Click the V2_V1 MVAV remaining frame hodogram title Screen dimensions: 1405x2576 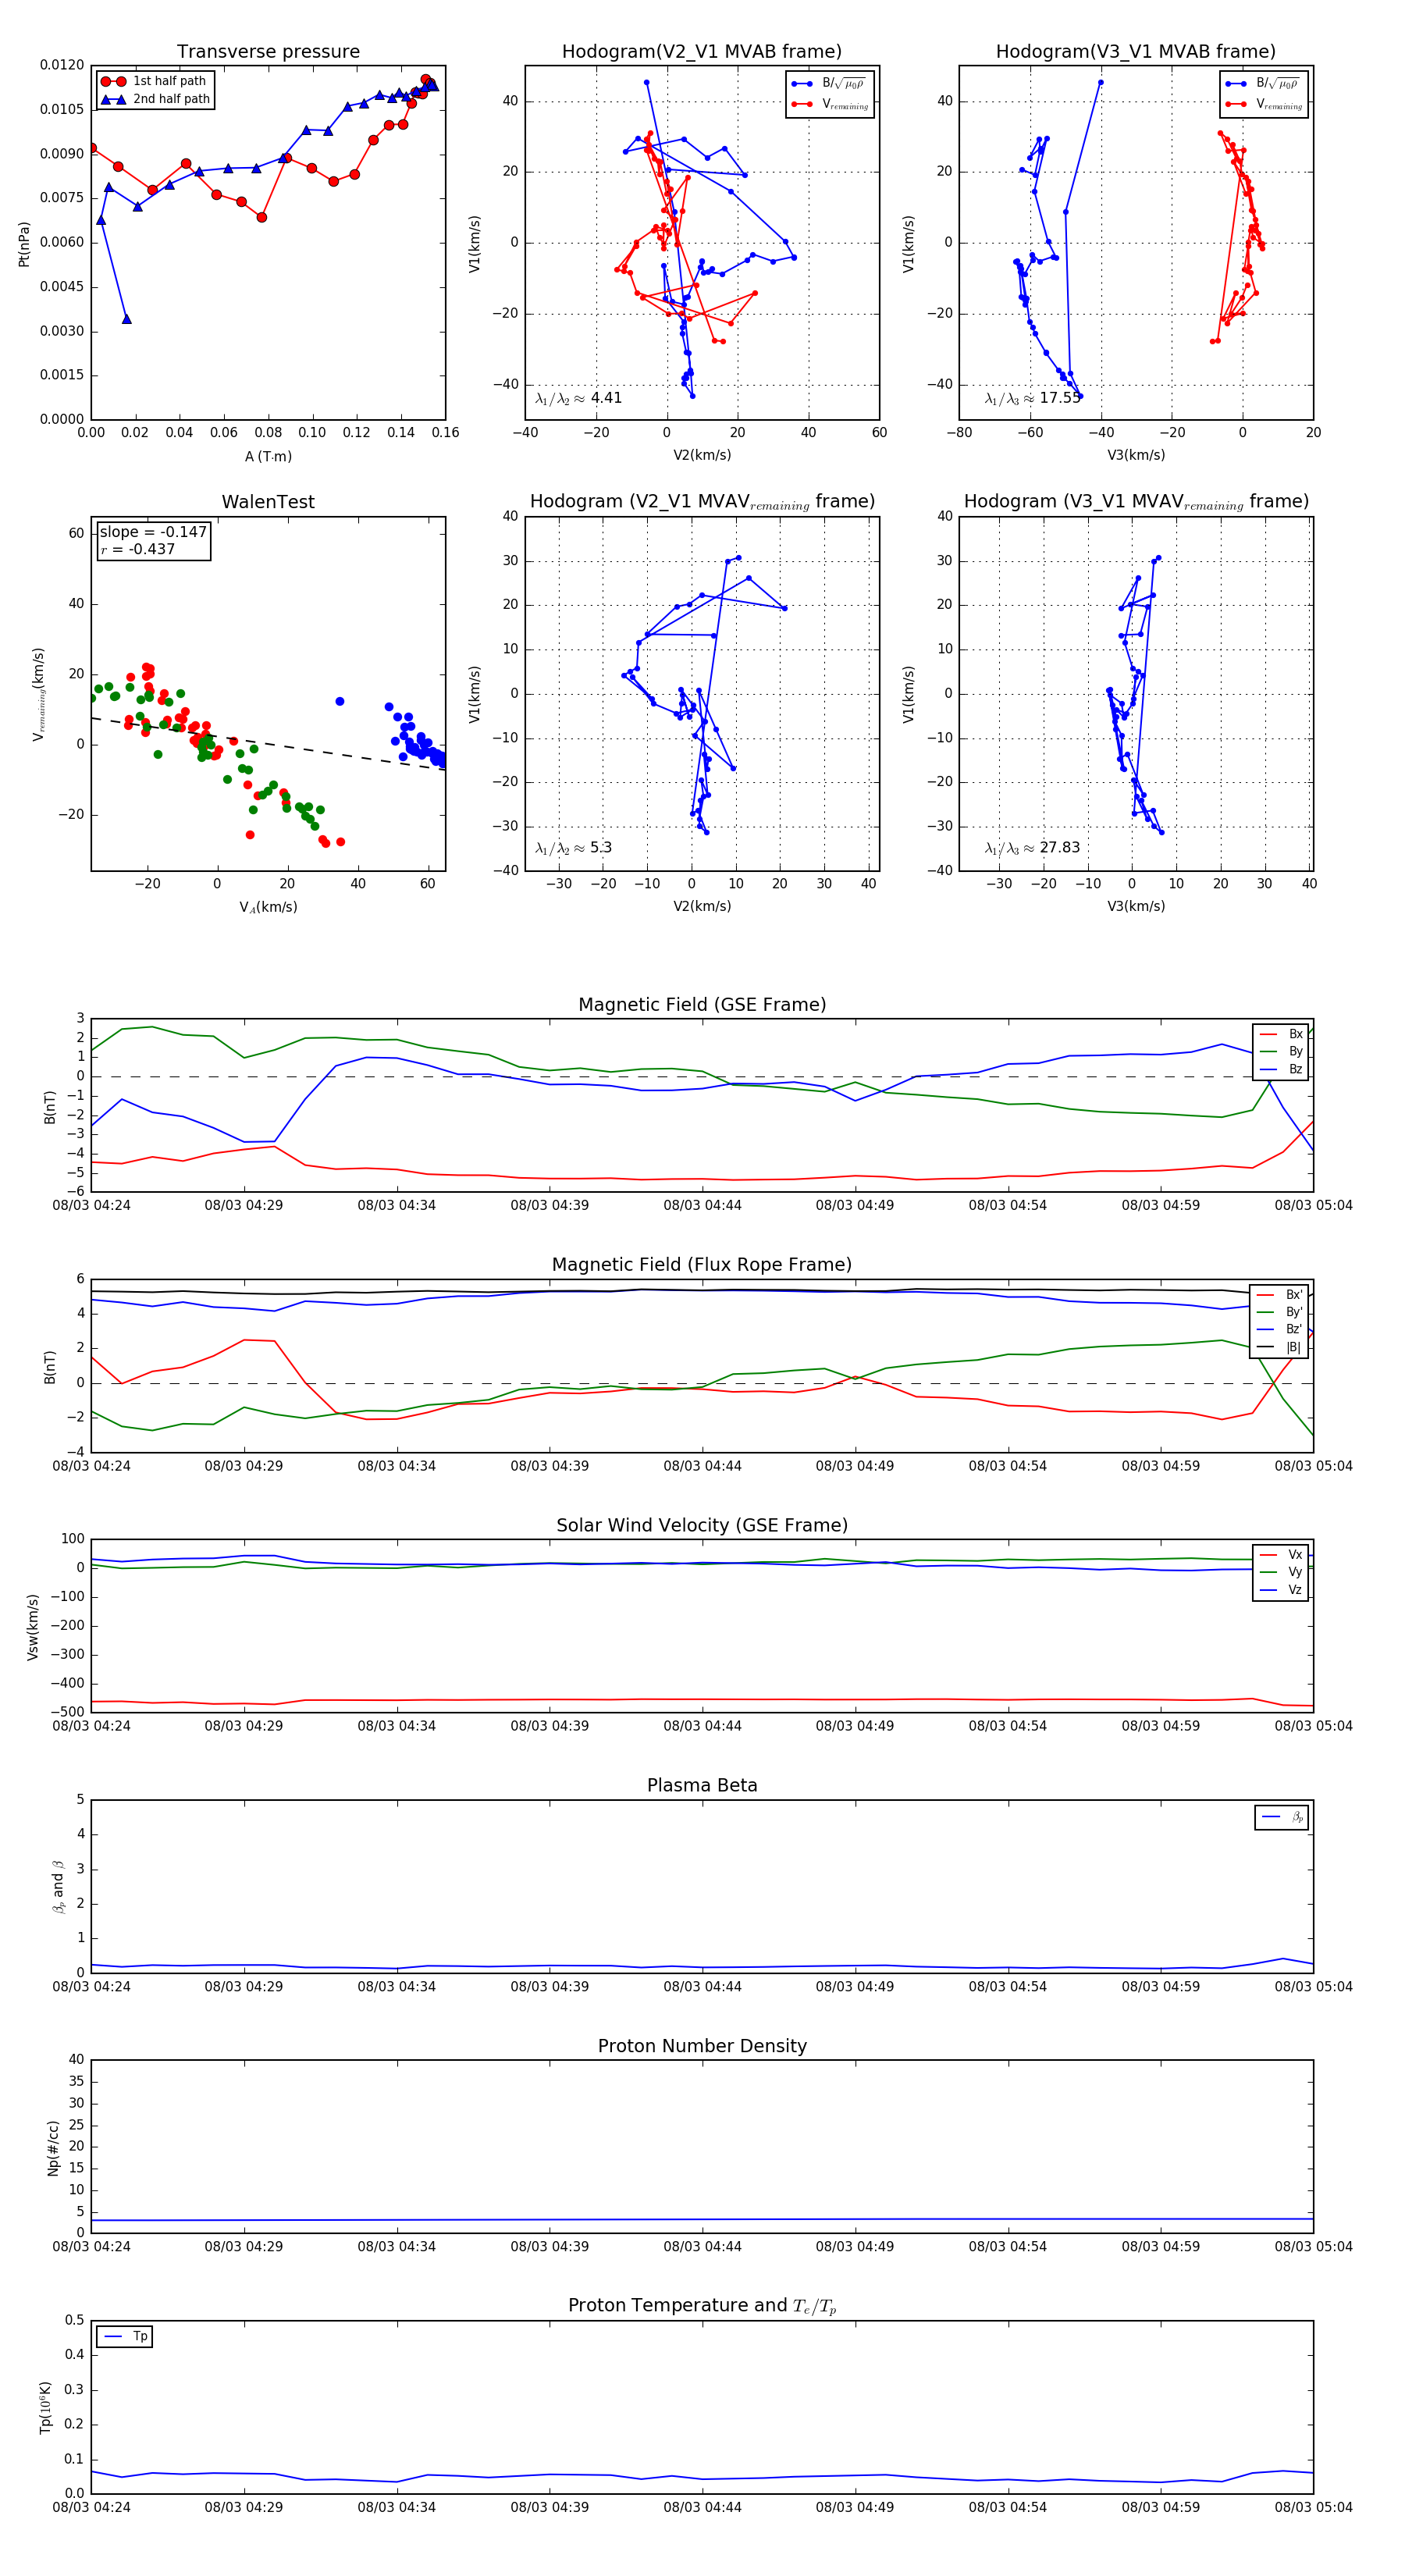[702, 501]
